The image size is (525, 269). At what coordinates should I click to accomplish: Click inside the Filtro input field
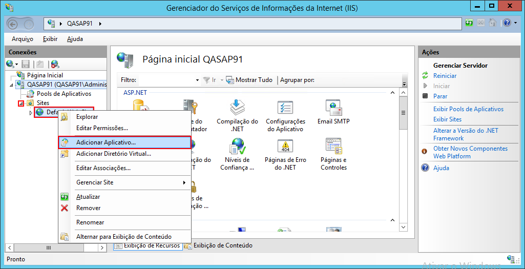pyautogui.click(x=167, y=80)
